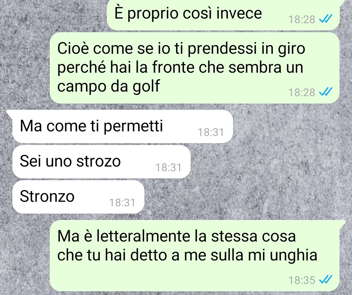Viewport: 352px width, 295px height.
Task: Click the word "unghia" in the last message
Action: pyautogui.click(x=294, y=256)
